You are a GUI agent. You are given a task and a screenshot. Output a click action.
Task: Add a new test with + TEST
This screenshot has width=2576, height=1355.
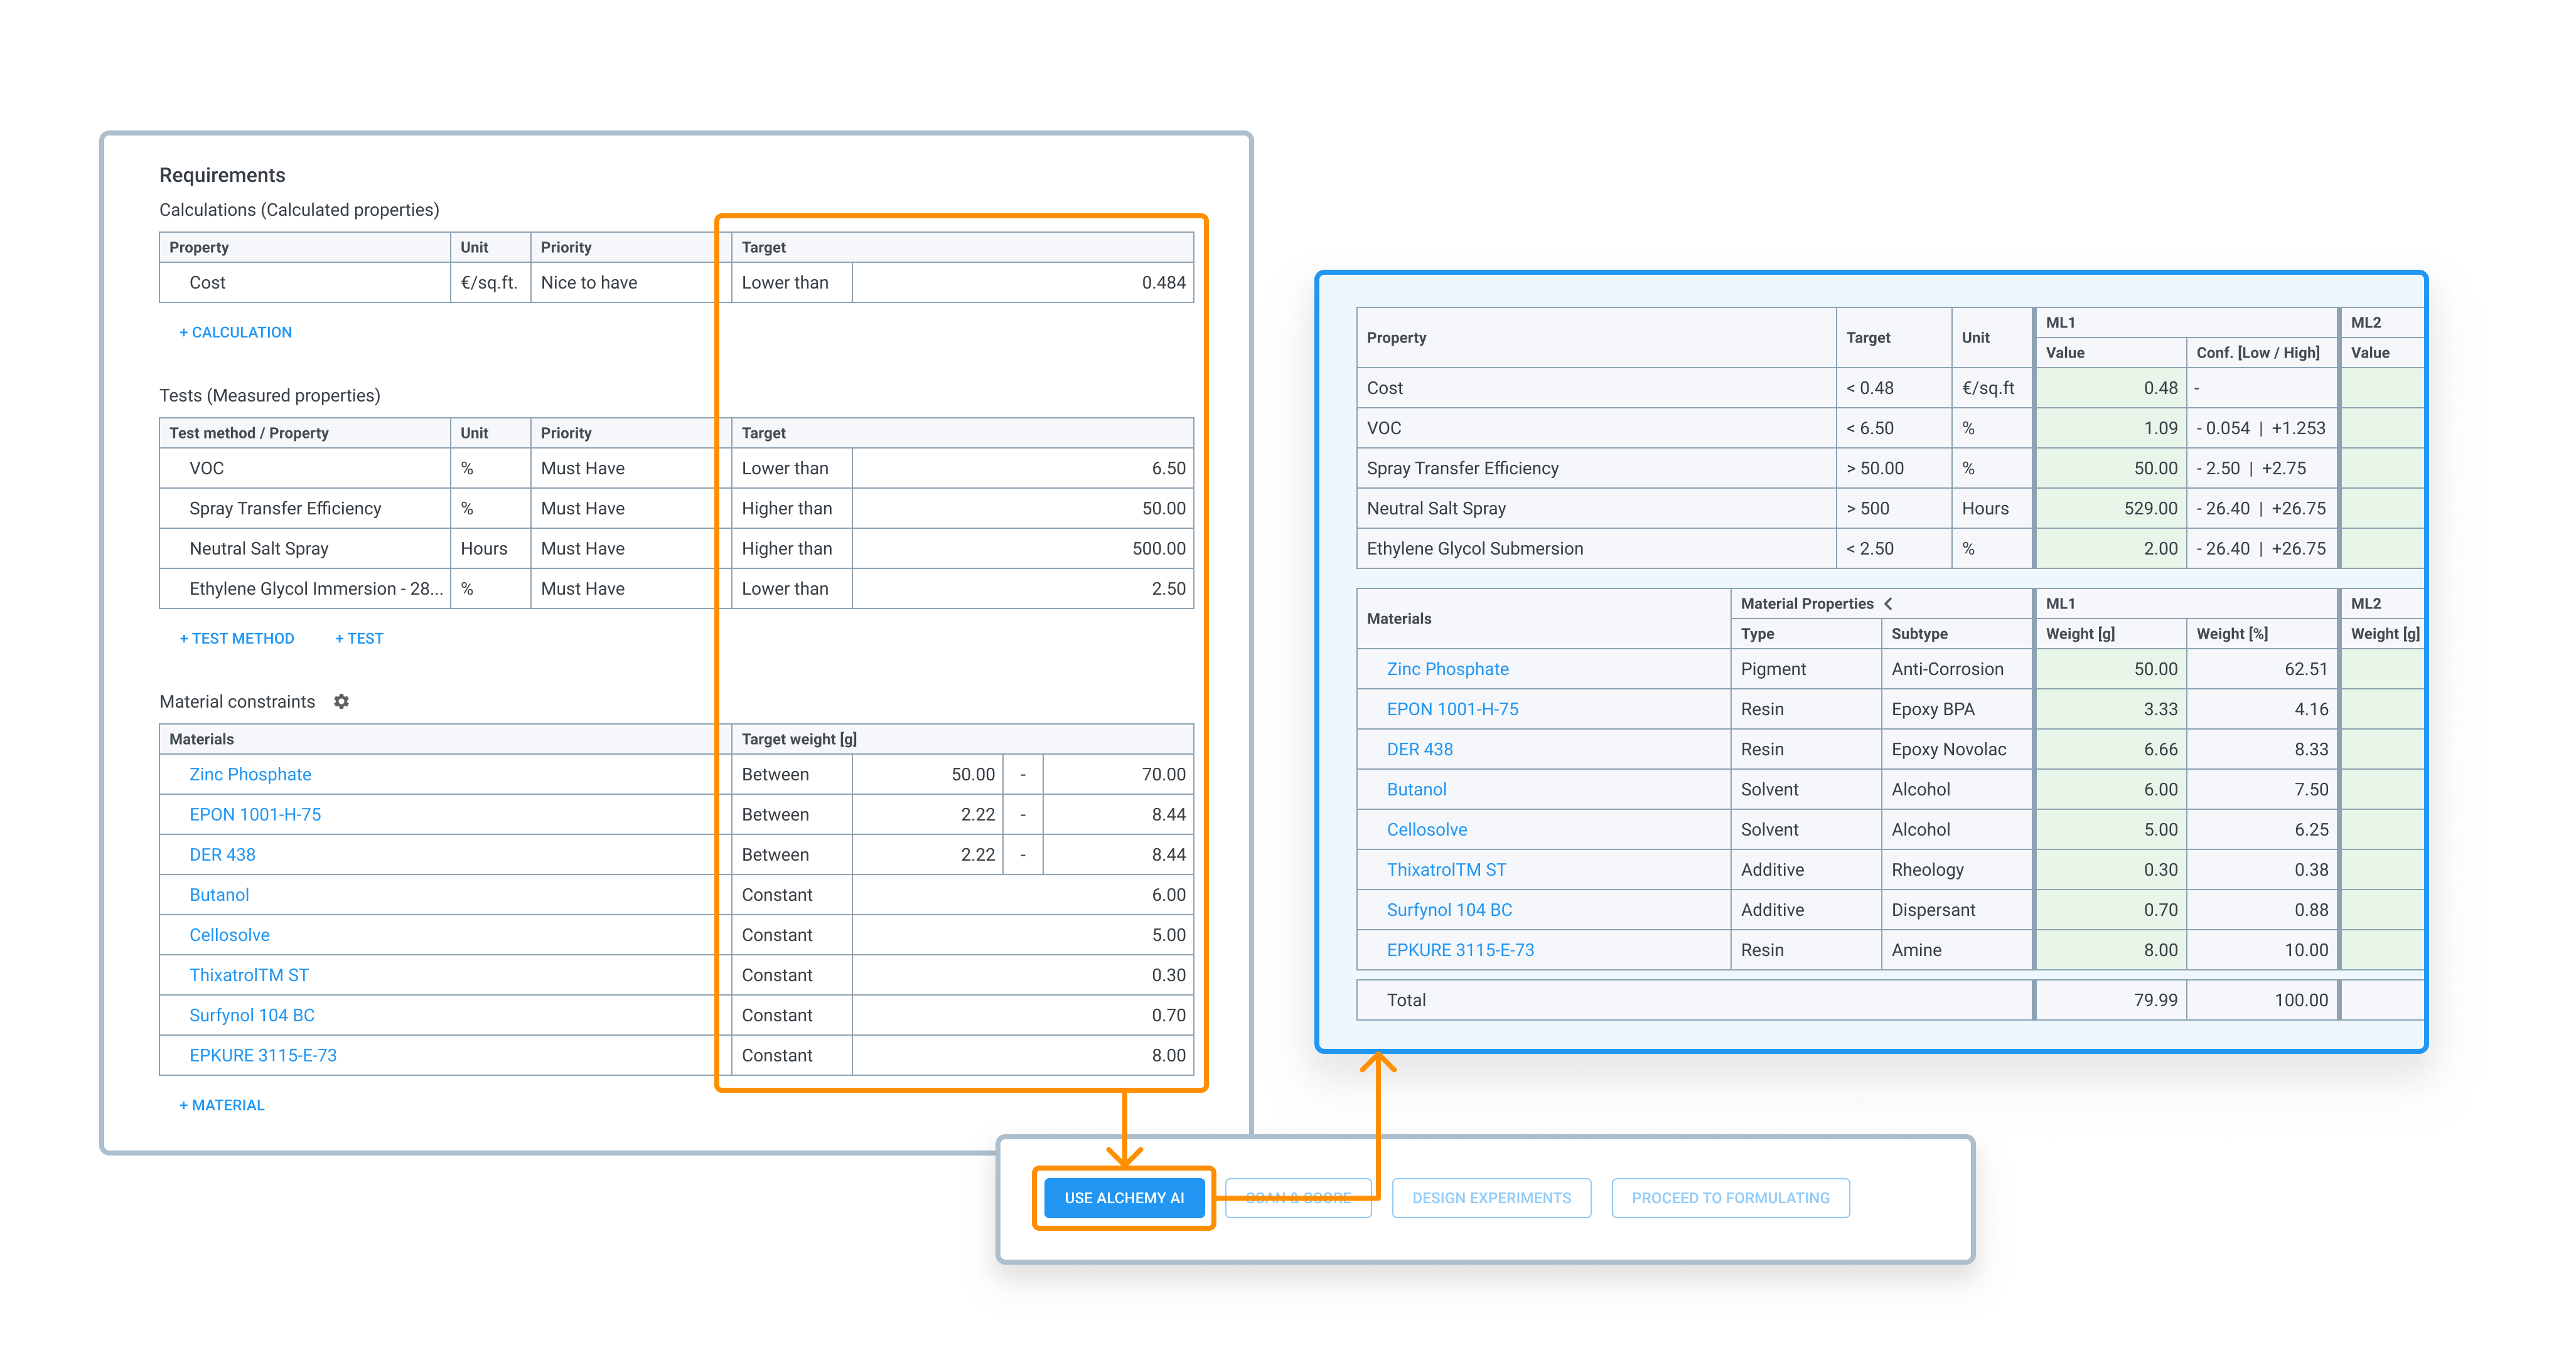(x=359, y=637)
